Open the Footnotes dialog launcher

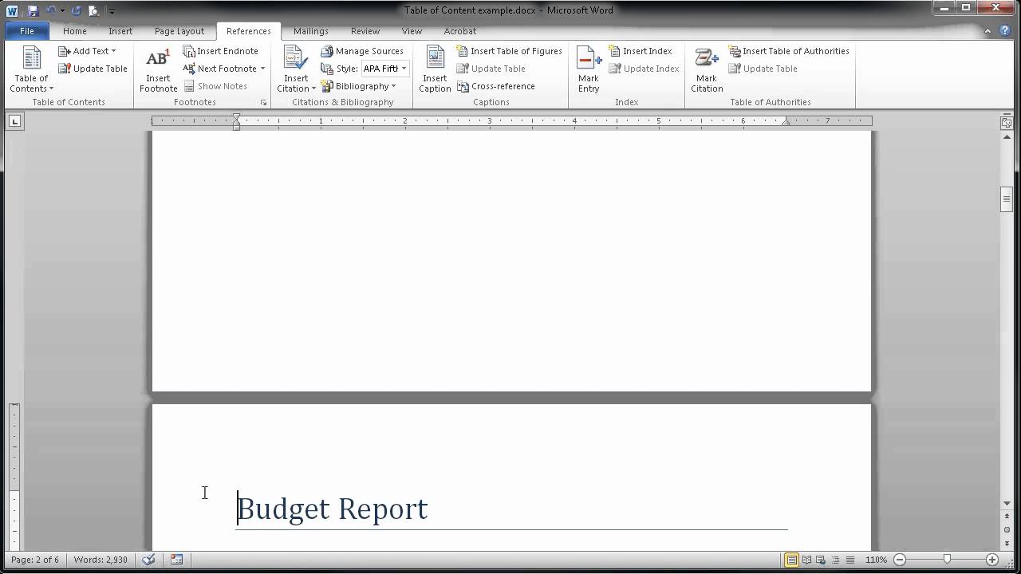[x=264, y=103]
